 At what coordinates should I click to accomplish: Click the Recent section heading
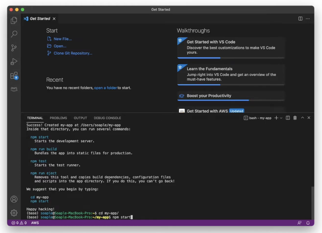[x=55, y=80]
